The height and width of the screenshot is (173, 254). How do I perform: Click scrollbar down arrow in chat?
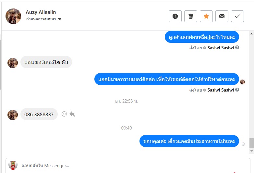[251, 151]
